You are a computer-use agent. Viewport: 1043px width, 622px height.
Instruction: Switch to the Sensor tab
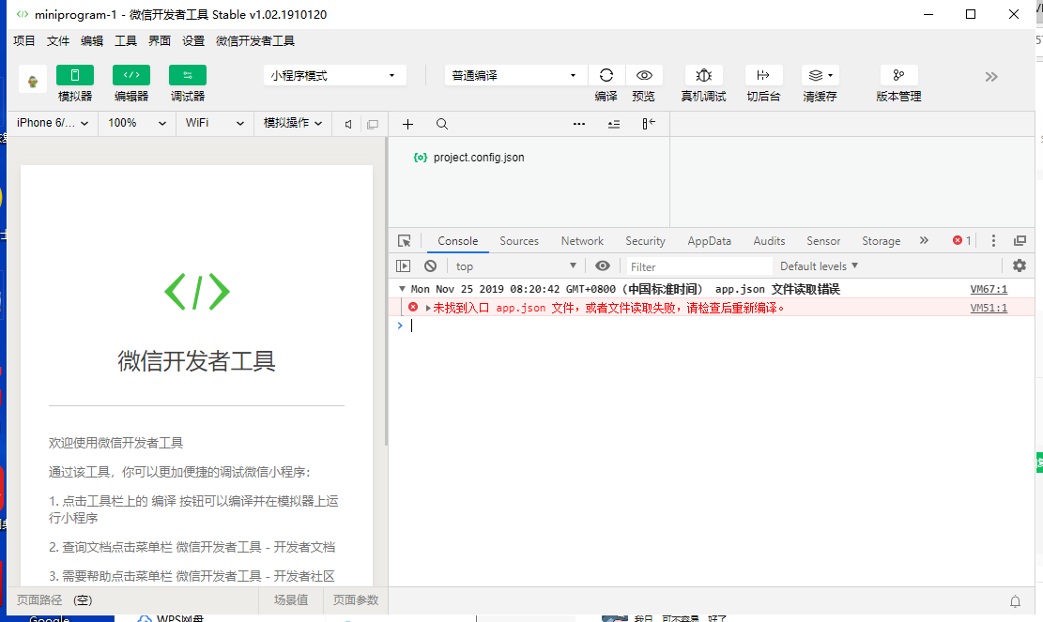point(823,241)
